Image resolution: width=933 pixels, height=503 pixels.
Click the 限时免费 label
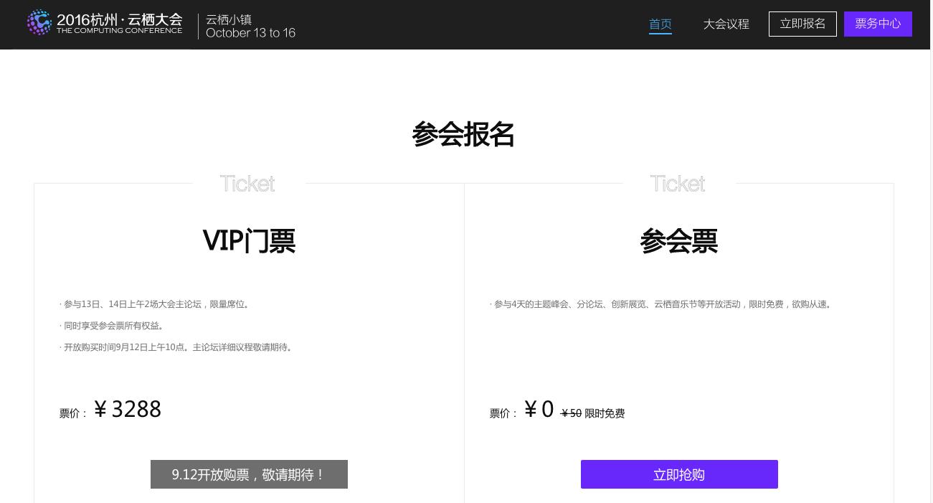pos(605,413)
